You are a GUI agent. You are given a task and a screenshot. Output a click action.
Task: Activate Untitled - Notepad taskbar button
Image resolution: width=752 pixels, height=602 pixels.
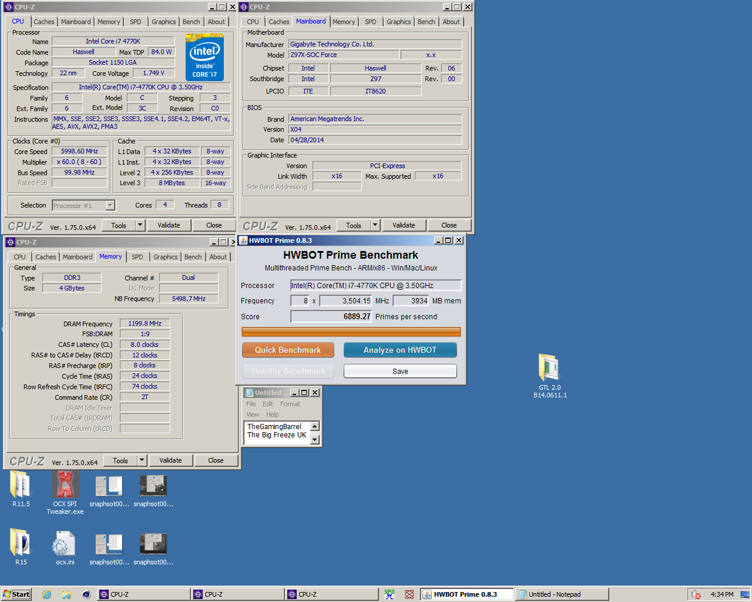pyautogui.click(x=562, y=594)
